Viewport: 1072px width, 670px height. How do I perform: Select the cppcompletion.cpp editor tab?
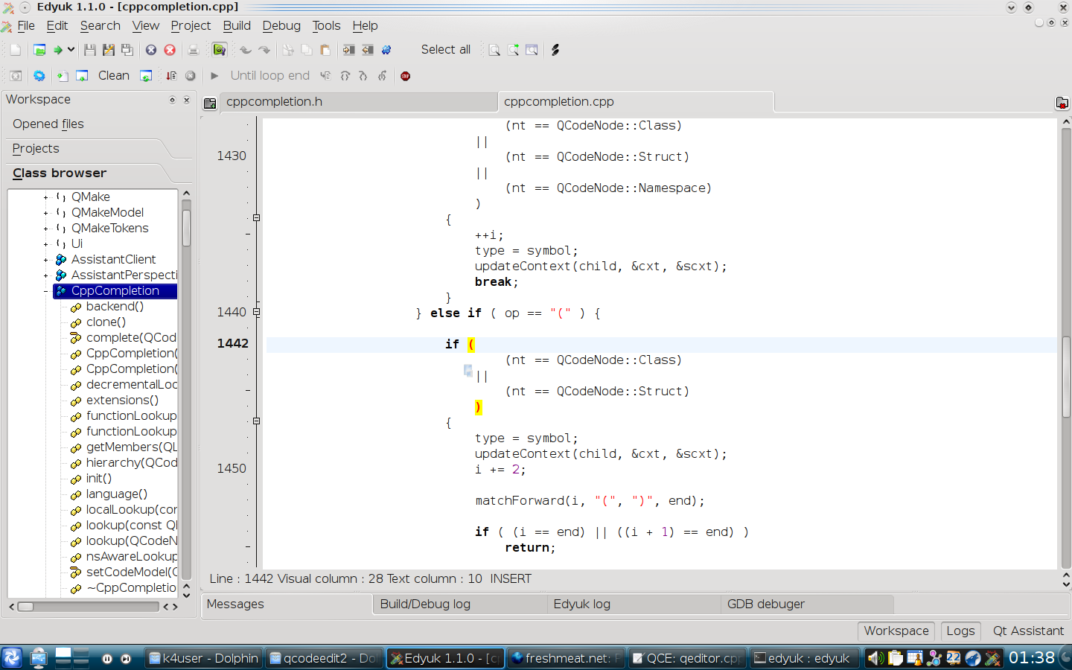636,102
